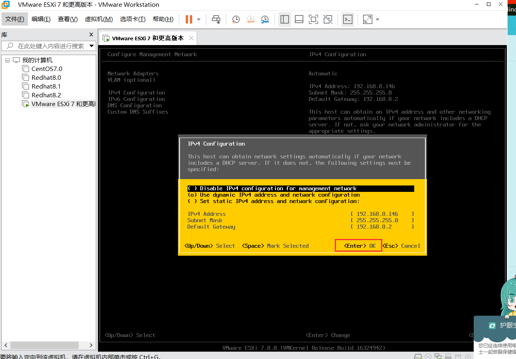This screenshot has height=359, width=516.
Task: Open the stretch display dropdown arrow
Action: tap(378, 19)
